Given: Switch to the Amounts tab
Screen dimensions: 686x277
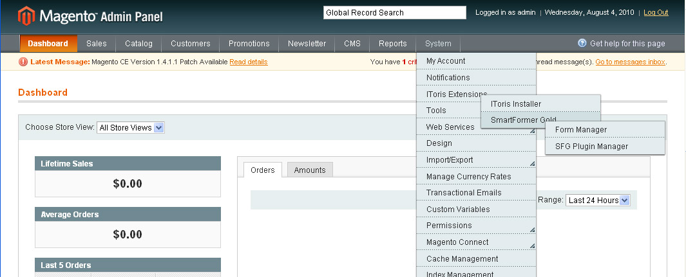Looking at the screenshot, I should [310, 170].
